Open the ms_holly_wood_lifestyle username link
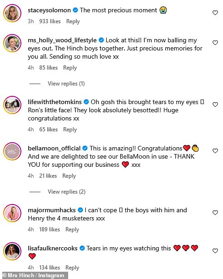223x279 pixels. click(x=62, y=40)
